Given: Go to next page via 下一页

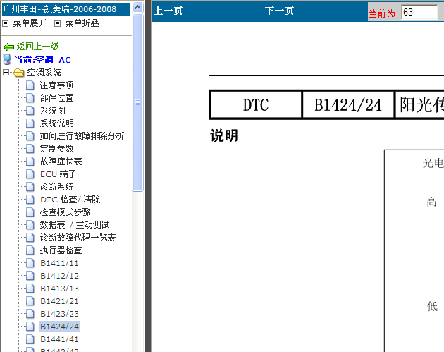Looking at the screenshot, I should click(x=279, y=11).
